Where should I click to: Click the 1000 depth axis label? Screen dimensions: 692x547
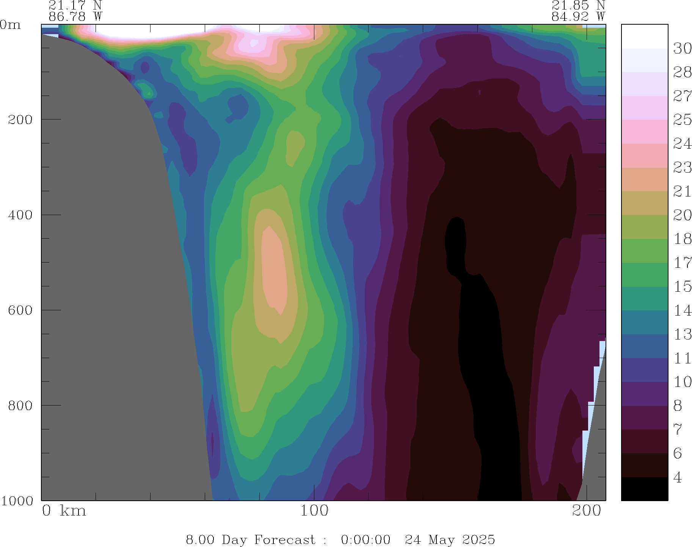(x=17, y=501)
